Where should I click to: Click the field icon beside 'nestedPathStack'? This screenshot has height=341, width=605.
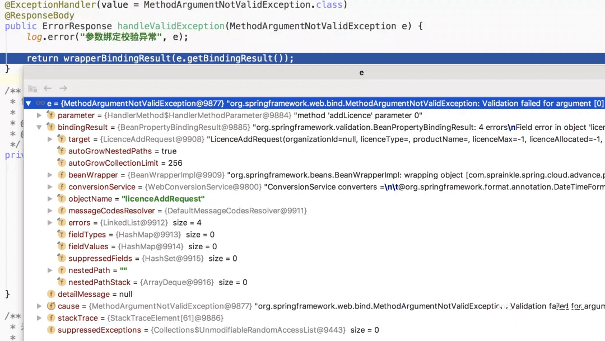pos(62,282)
